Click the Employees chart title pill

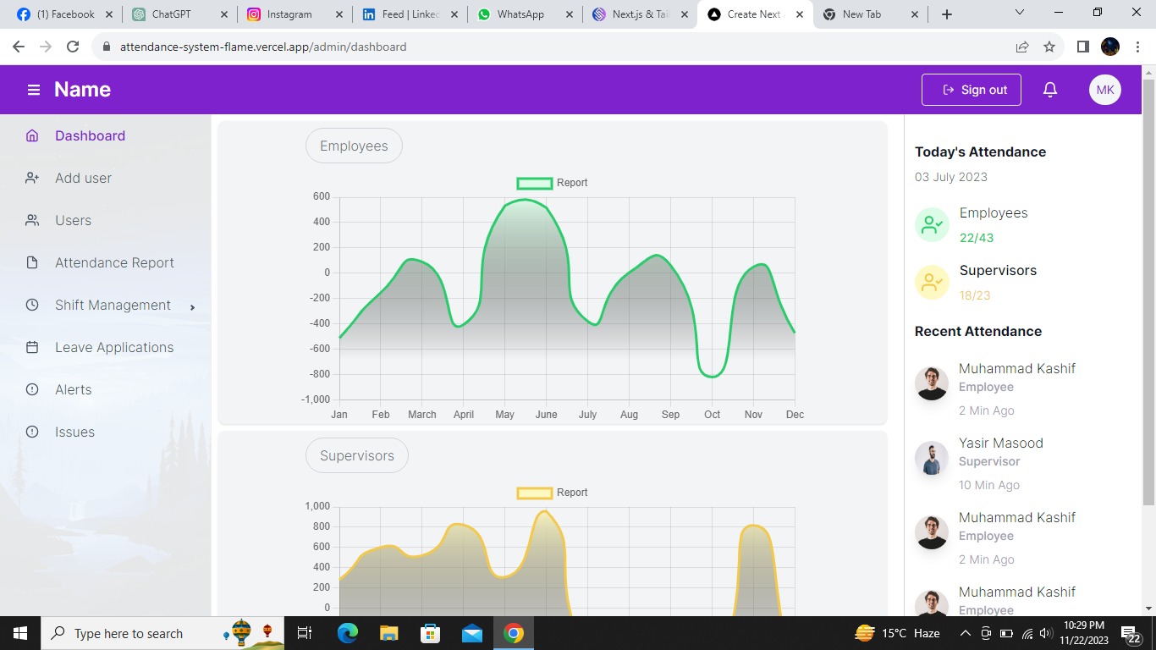(354, 146)
